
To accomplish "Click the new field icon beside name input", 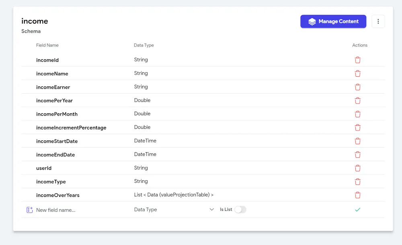I will pos(29,210).
